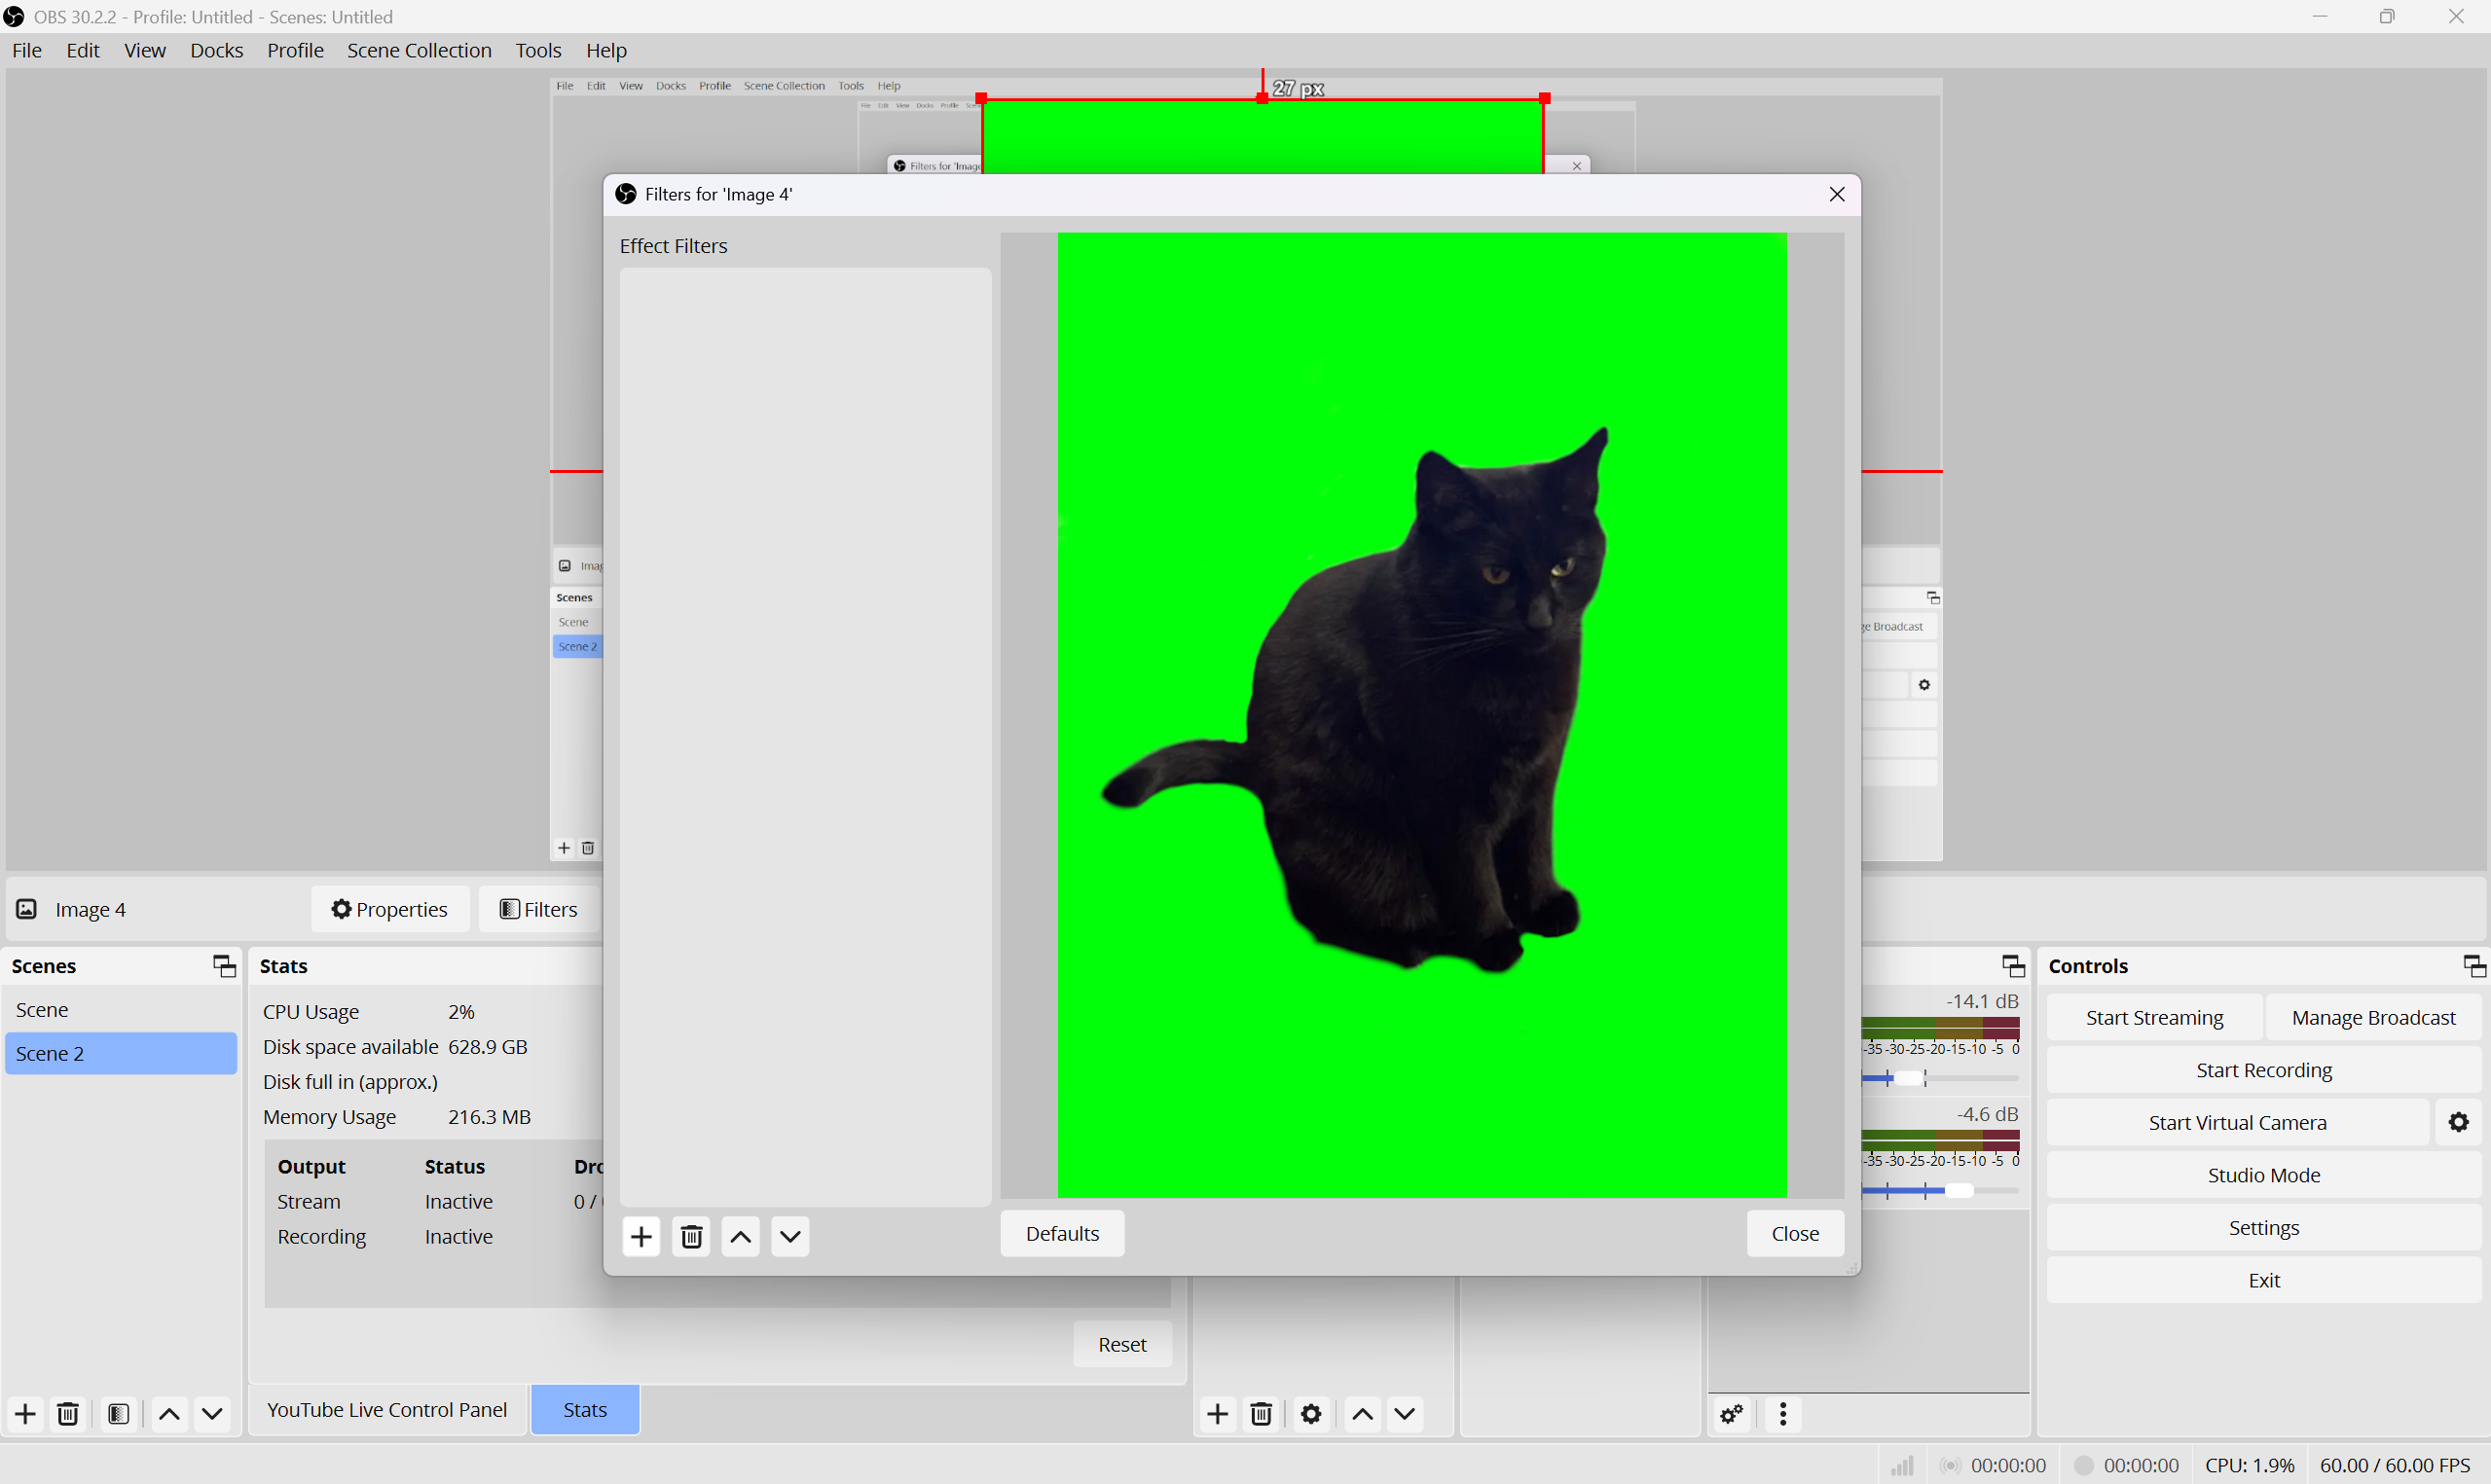This screenshot has height=1484, width=2491.
Task: Undock the Audio Mixer panel
Action: 2012,966
